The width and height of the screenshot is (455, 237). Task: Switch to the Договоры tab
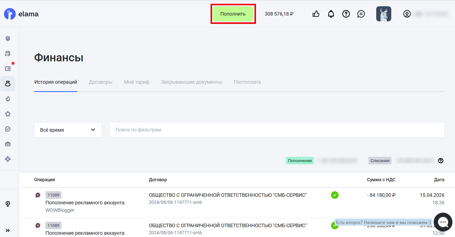click(x=101, y=82)
